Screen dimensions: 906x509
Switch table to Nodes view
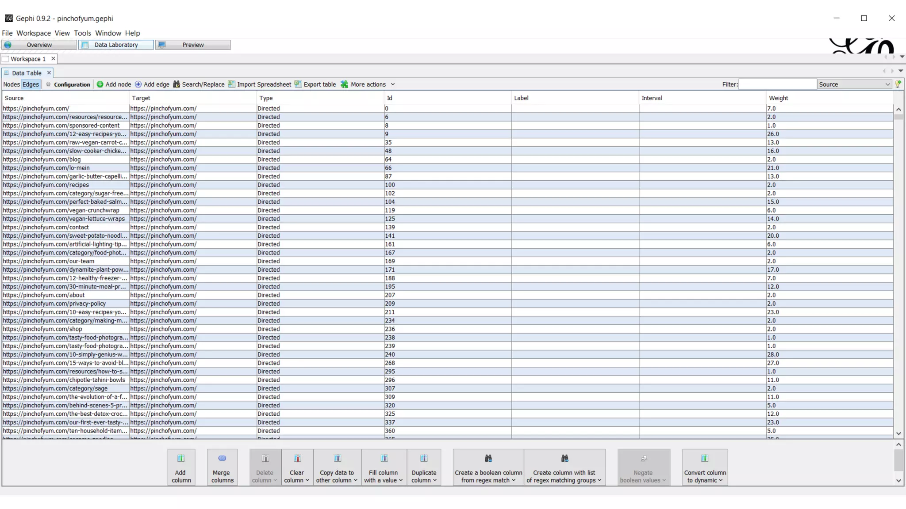tap(12, 84)
